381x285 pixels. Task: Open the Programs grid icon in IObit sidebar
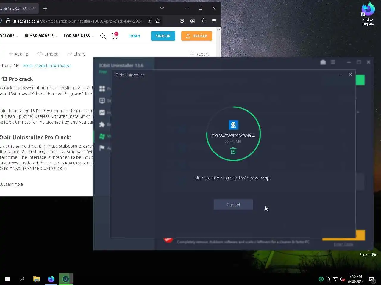102,89
